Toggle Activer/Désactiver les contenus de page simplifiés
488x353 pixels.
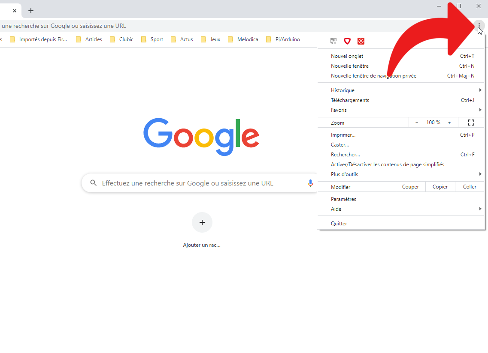coord(401,165)
